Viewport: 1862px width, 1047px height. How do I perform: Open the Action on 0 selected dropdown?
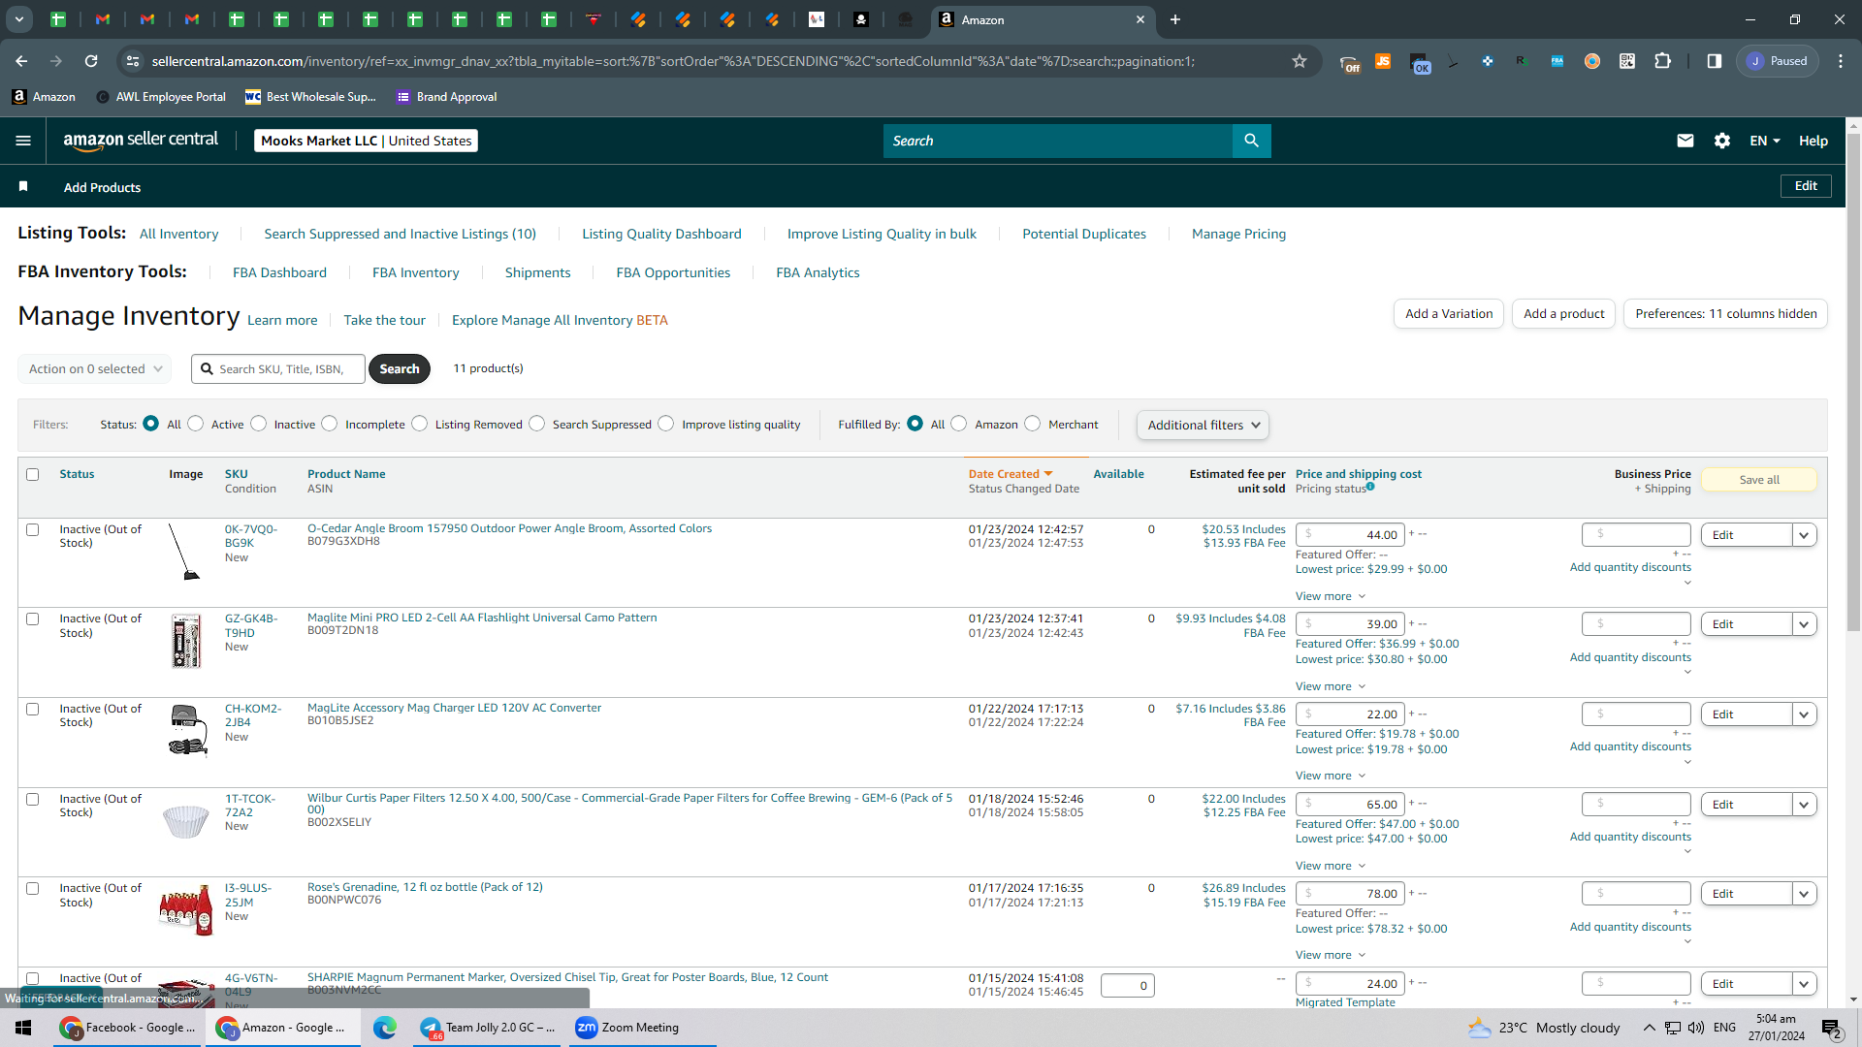(95, 368)
